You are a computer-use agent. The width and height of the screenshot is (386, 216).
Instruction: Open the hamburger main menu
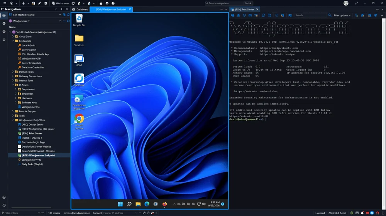(5, 3)
